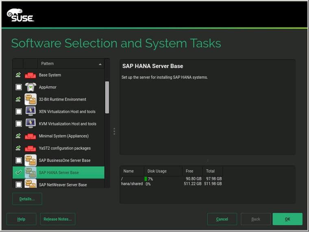Click the splitter handle dots between panels
Viewport: 309px width, 232px height.
point(114,131)
